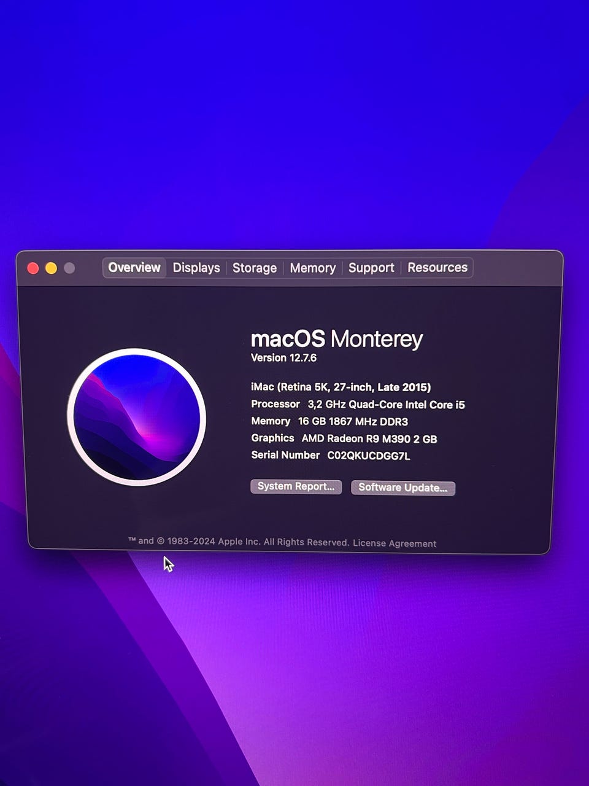Open the Support tab
This screenshot has width=589, height=786.
click(x=371, y=268)
